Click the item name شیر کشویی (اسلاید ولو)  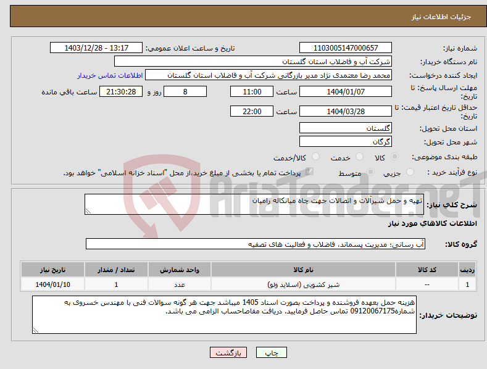[x=303, y=284]
